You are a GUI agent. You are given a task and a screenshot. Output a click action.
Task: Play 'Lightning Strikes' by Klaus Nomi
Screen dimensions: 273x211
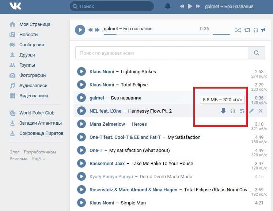click(81, 71)
